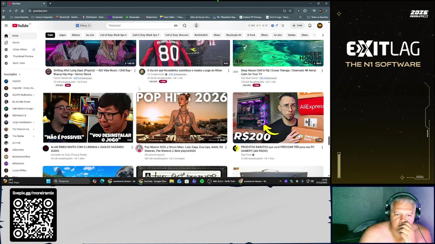The width and height of the screenshot is (435, 244).
Task: Open the DJ FOX subscription
Action: click(x=20, y=143)
